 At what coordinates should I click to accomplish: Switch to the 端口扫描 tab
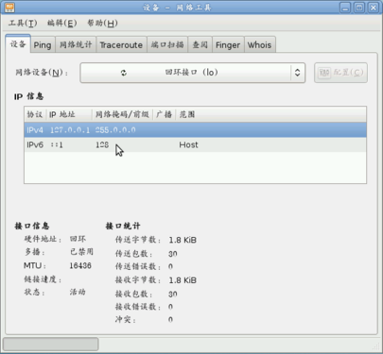pyautogui.click(x=167, y=45)
